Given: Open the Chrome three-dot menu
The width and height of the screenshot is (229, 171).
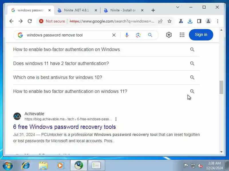Looking at the screenshot, I should (218, 21).
